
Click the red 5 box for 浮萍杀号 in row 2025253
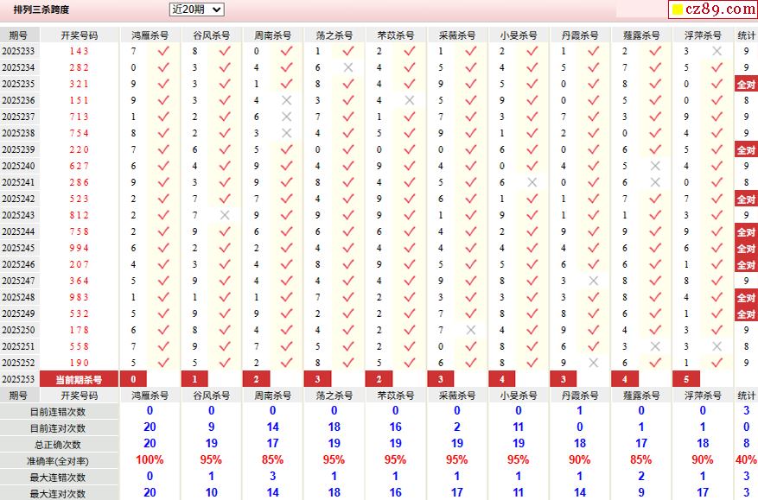[686, 379]
